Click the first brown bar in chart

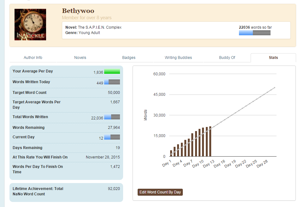pos(171,153)
